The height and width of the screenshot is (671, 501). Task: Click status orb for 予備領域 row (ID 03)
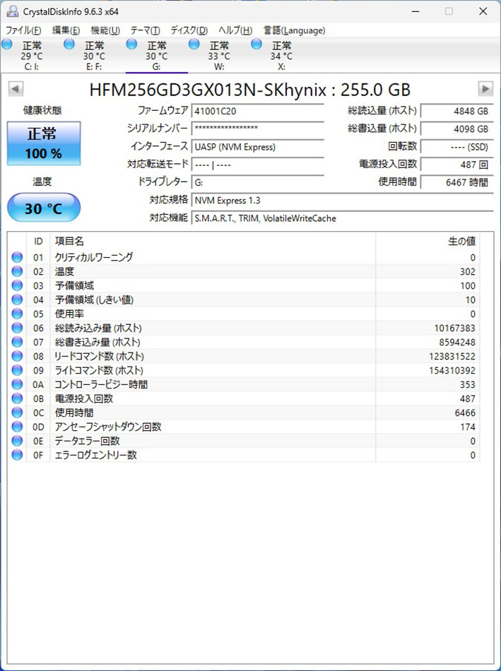click(x=17, y=285)
